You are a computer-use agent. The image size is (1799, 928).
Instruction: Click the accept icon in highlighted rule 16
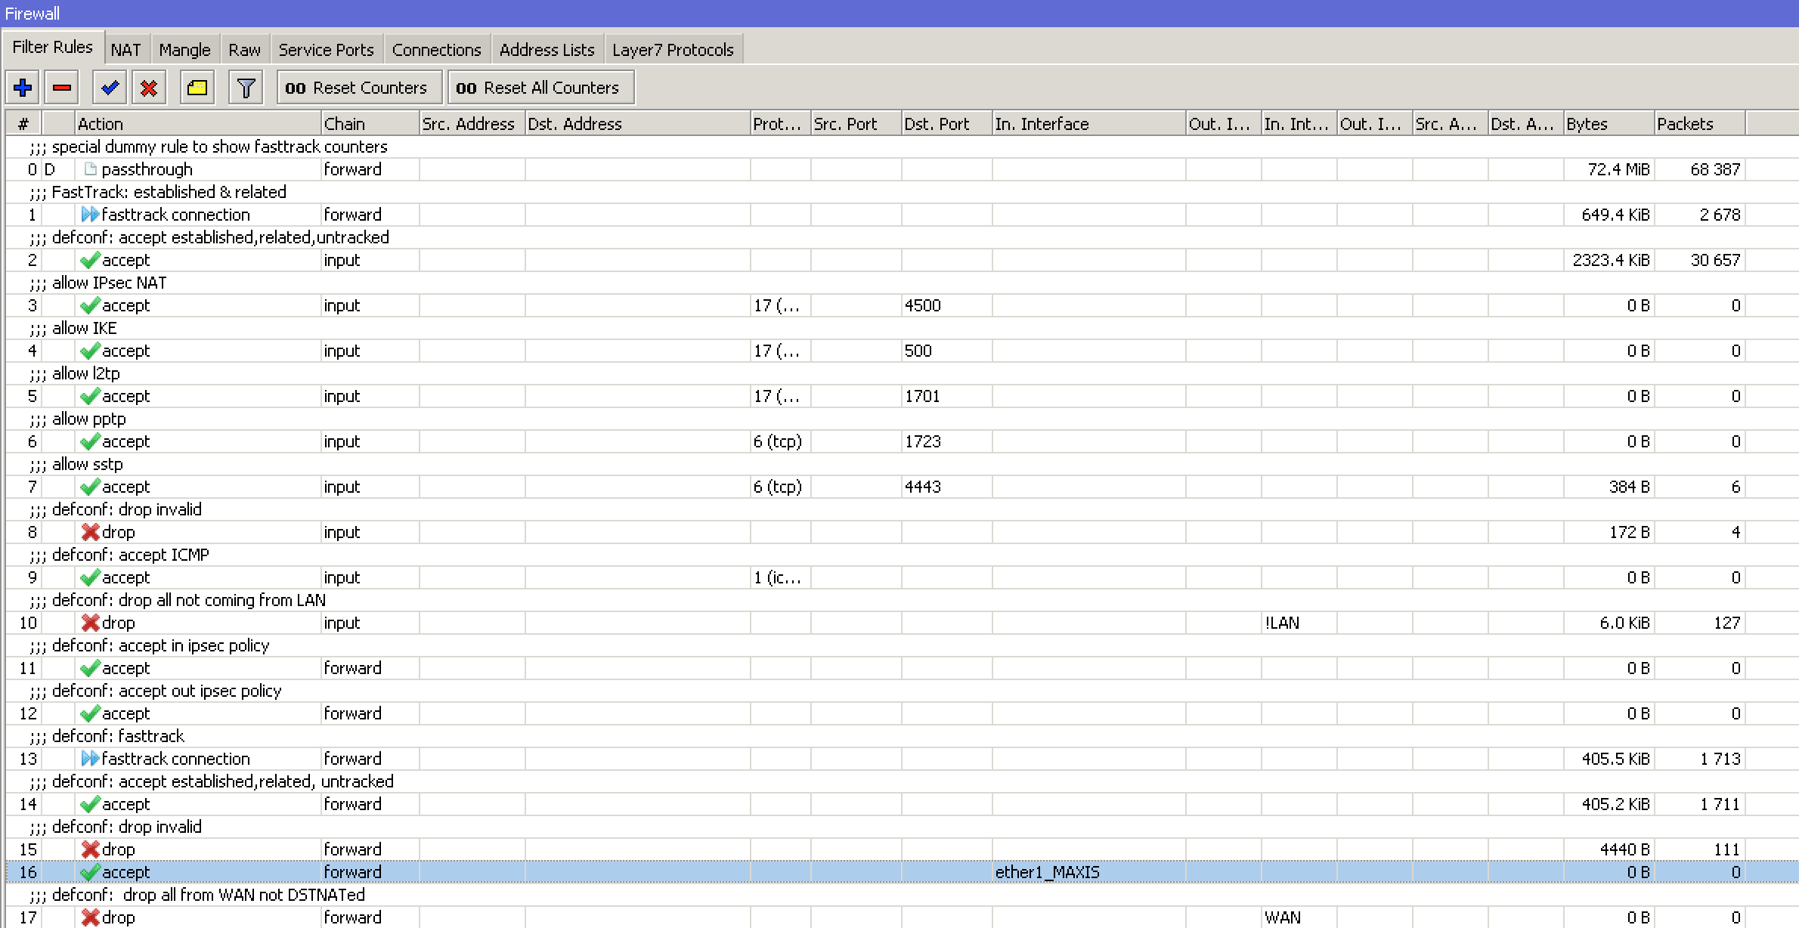coord(90,872)
